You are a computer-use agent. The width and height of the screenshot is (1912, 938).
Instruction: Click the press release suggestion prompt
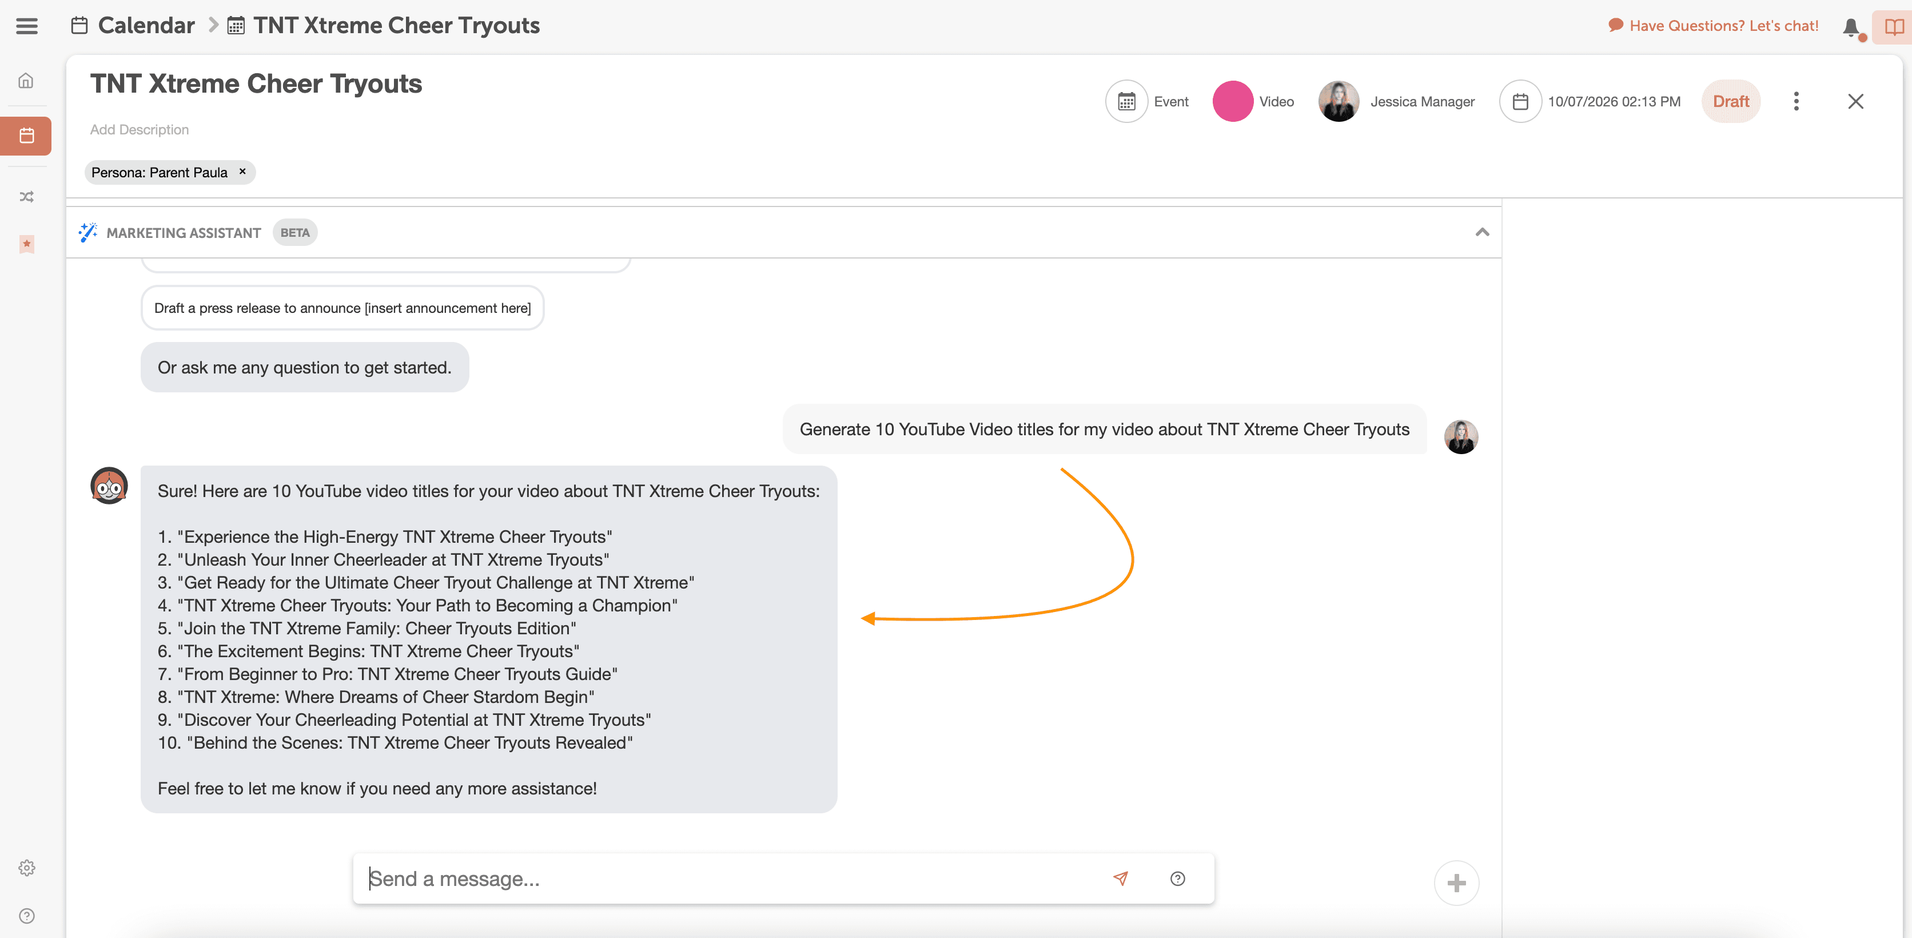click(x=342, y=308)
